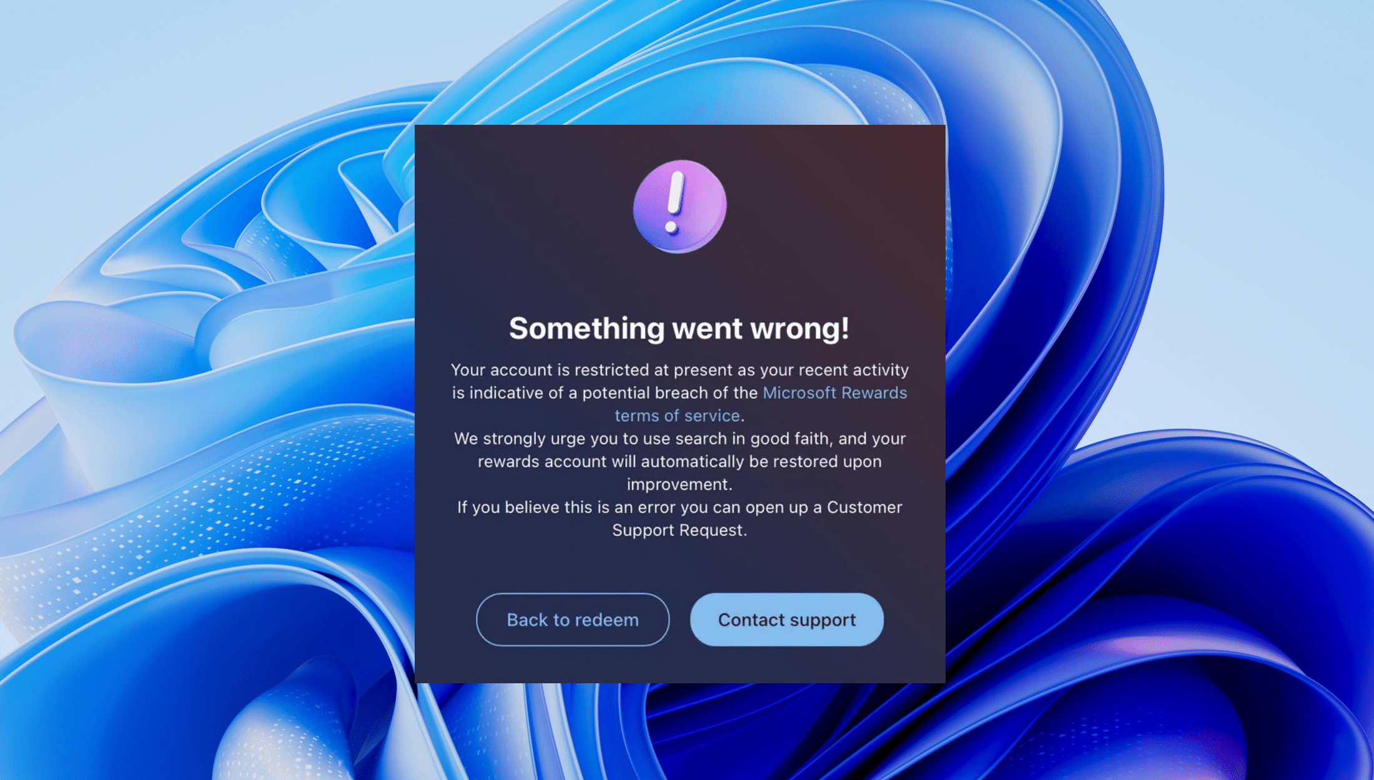Open the Contact support button
Screen dimensions: 1374x780
(787, 620)
